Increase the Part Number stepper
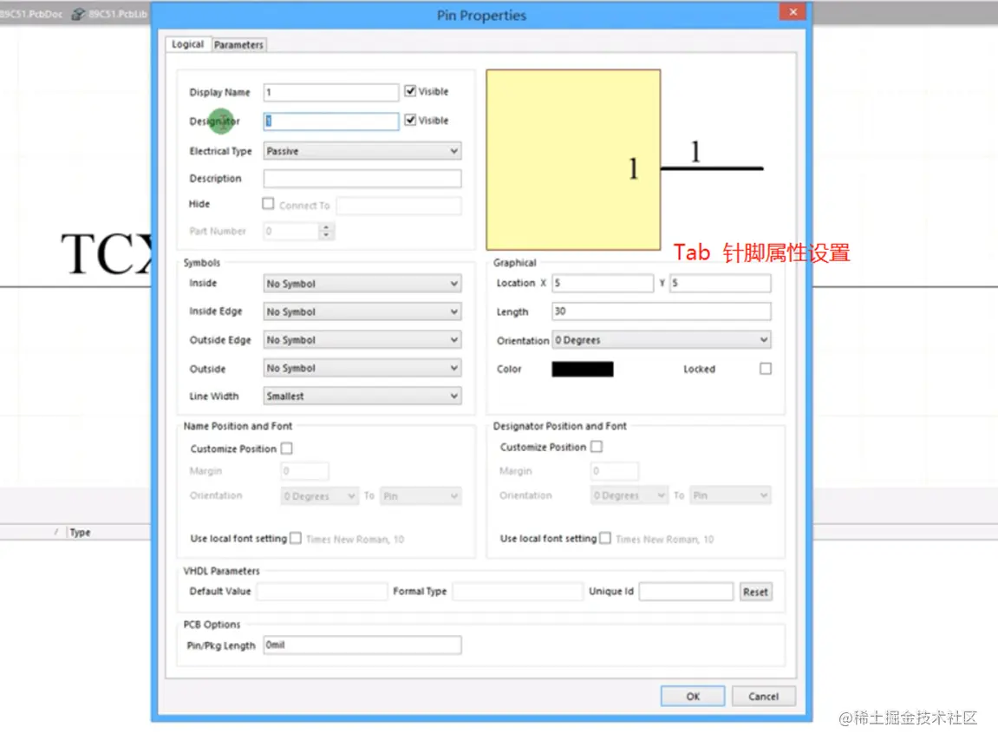Screen dimensions: 998x747 click(x=326, y=226)
